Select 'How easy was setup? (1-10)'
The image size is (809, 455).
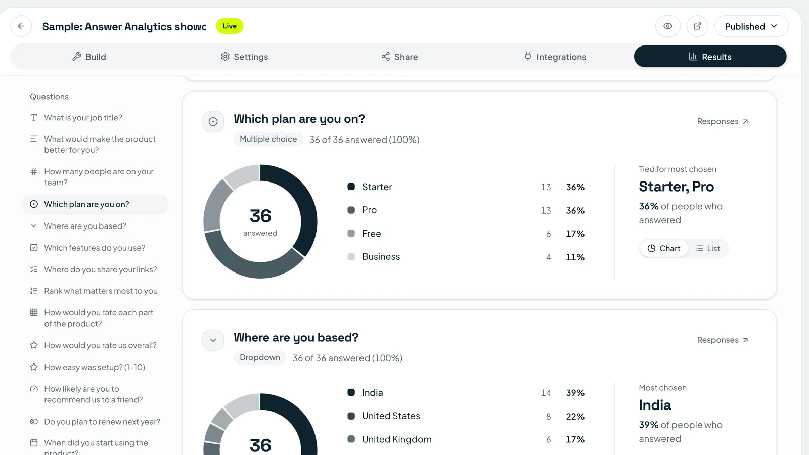click(x=95, y=367)
